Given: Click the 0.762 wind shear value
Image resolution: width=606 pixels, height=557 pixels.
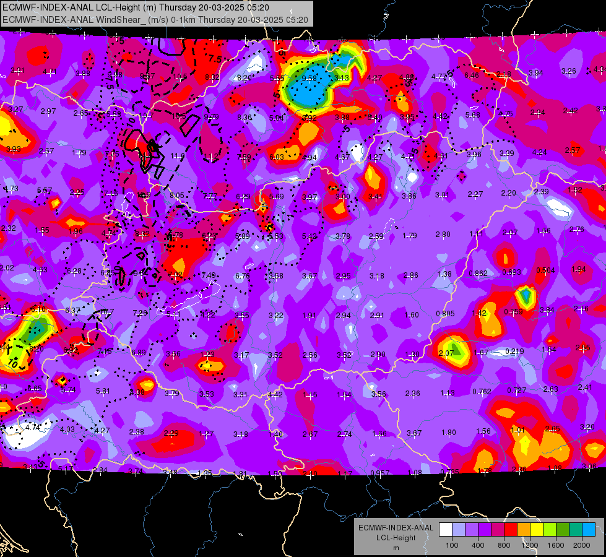Looking at the screenshot, I should tap(482, 392).
